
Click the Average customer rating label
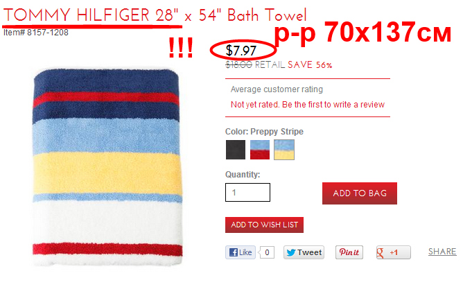pyautogui.click(x=277, y=89)
